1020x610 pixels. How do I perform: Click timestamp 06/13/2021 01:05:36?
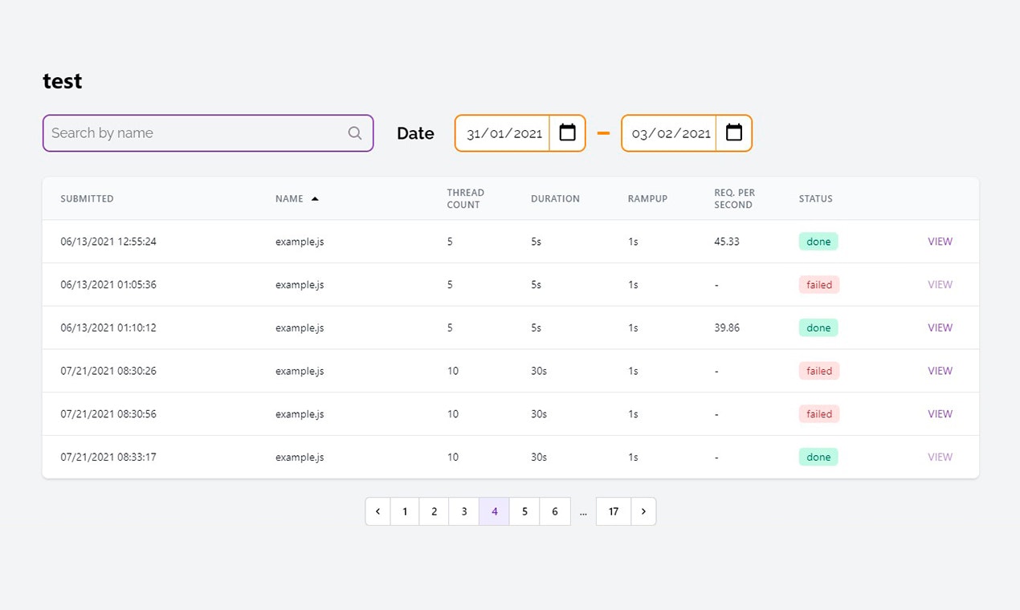(x=108, y=285)
